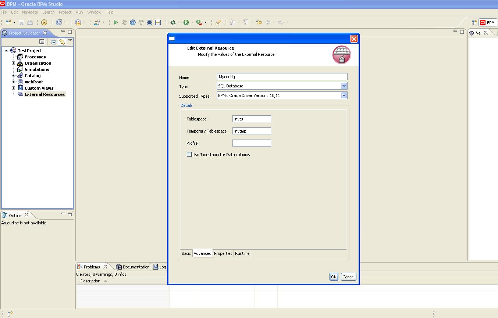The width and height of the screenshot is (498, 318).
Task: Click inside the Profile text field
Action: coord(252,143)
